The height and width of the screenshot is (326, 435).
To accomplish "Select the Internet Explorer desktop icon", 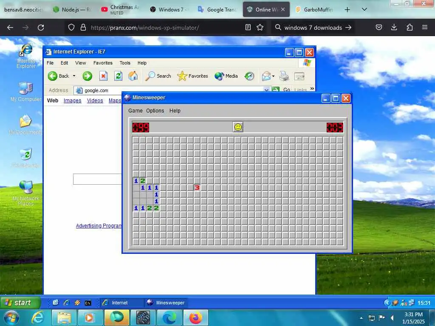I will [x=26, y=56].
